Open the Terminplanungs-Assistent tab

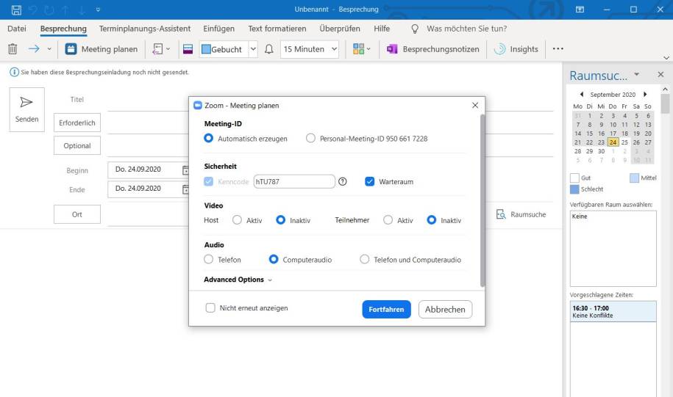tap(145, 29)
